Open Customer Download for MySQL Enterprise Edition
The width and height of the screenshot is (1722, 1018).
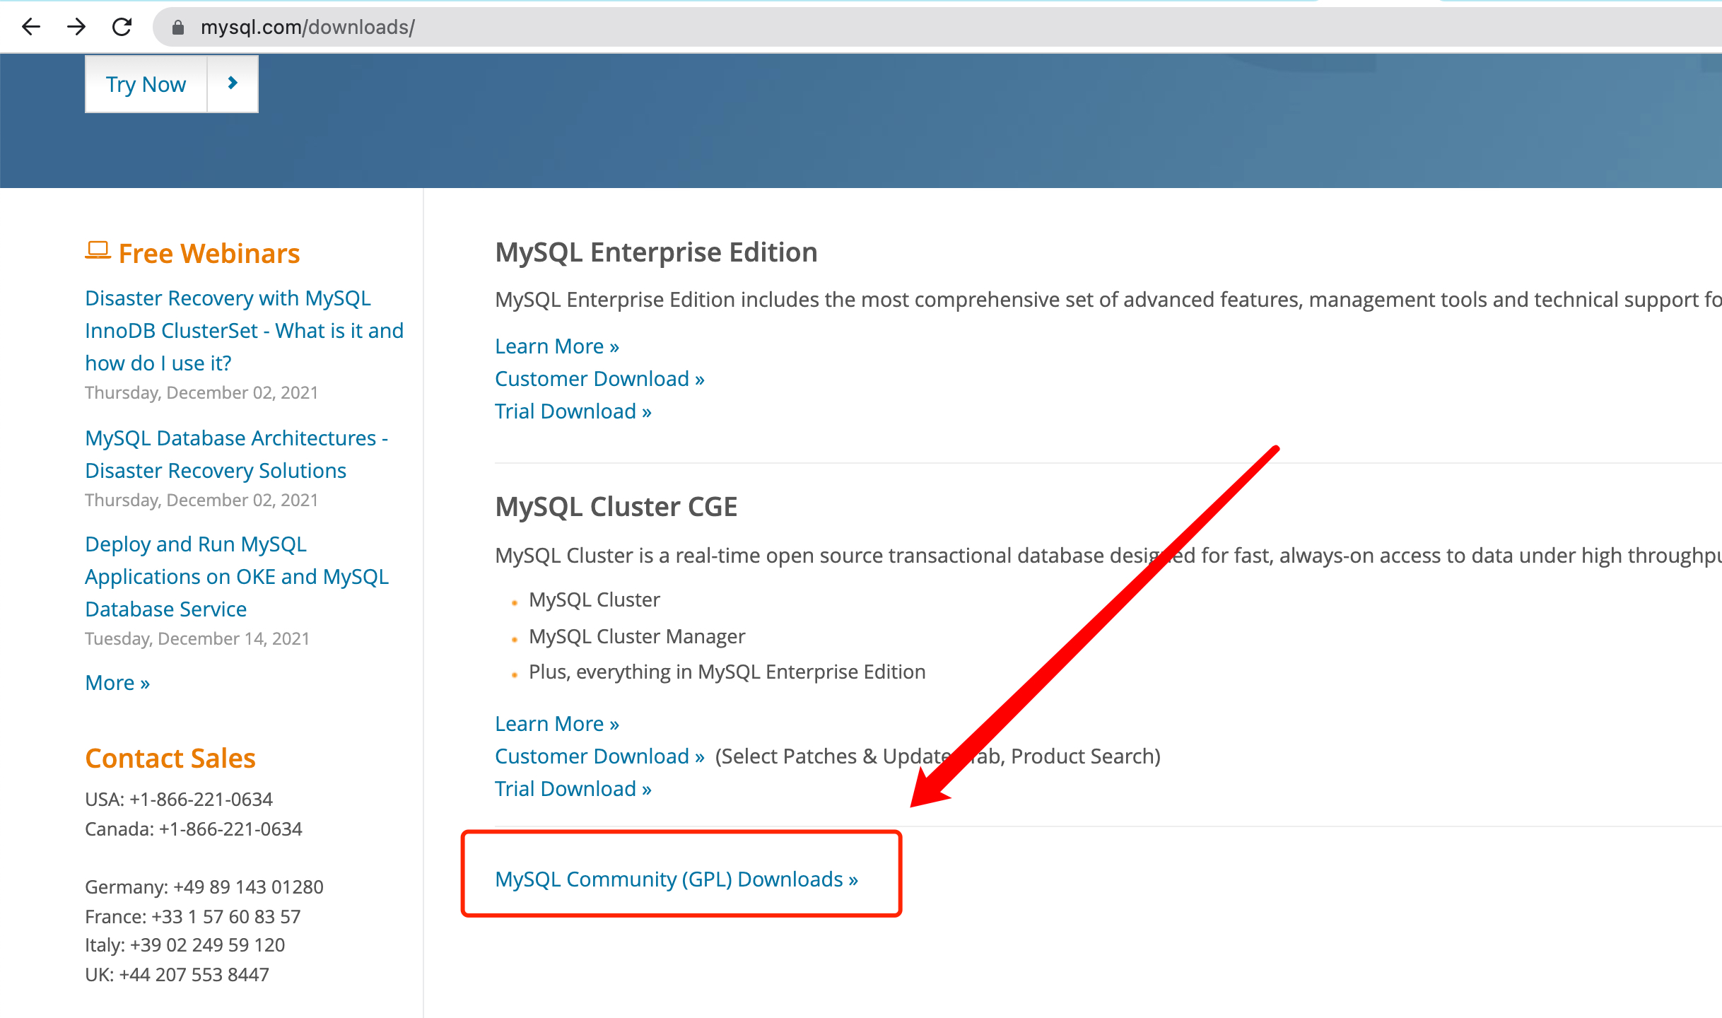599,378
